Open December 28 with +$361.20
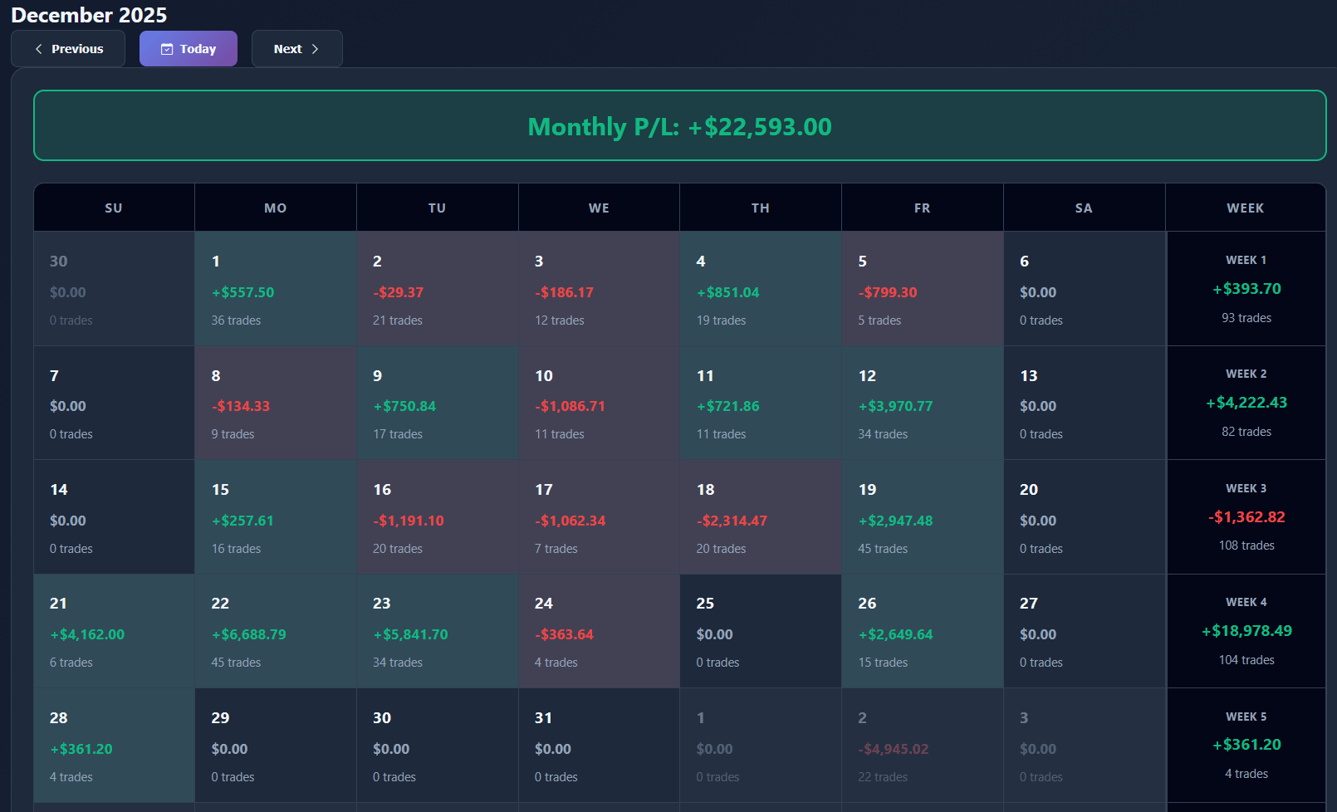The image size is (1337, 812). tap(114, 746)
